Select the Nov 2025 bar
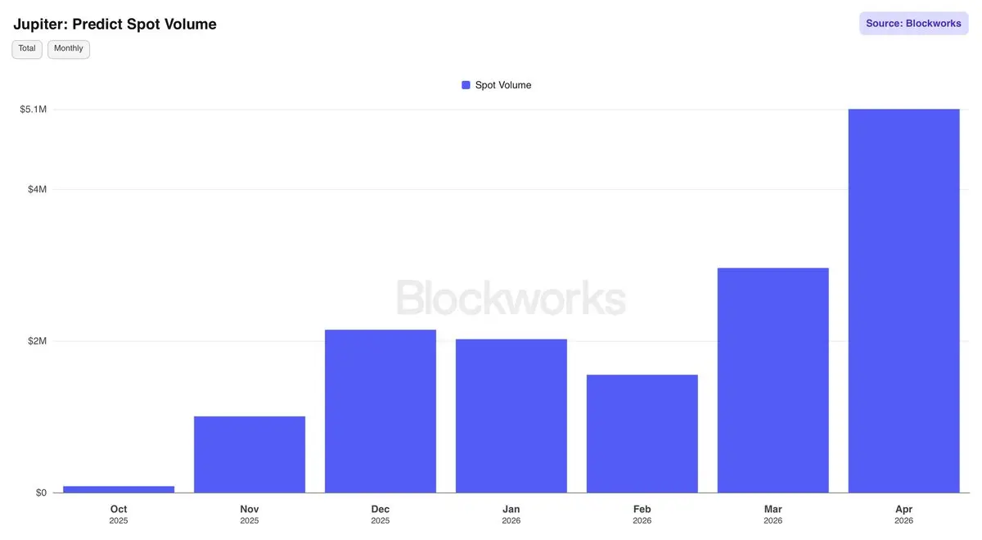 pos(250,454)
